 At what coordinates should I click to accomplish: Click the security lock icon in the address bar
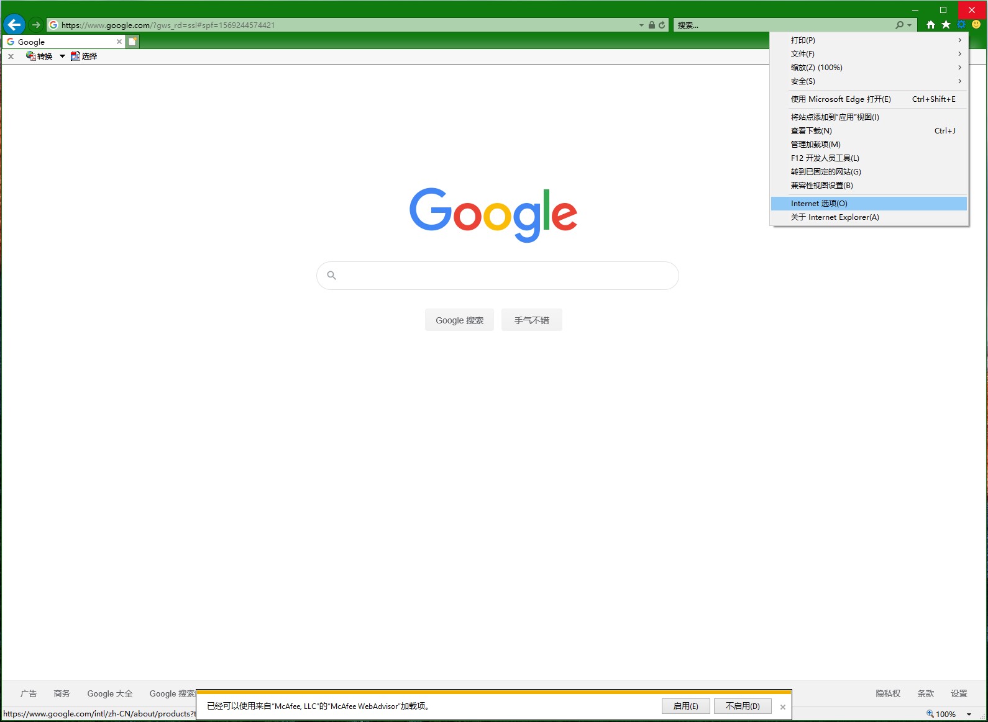pos(651,25)
